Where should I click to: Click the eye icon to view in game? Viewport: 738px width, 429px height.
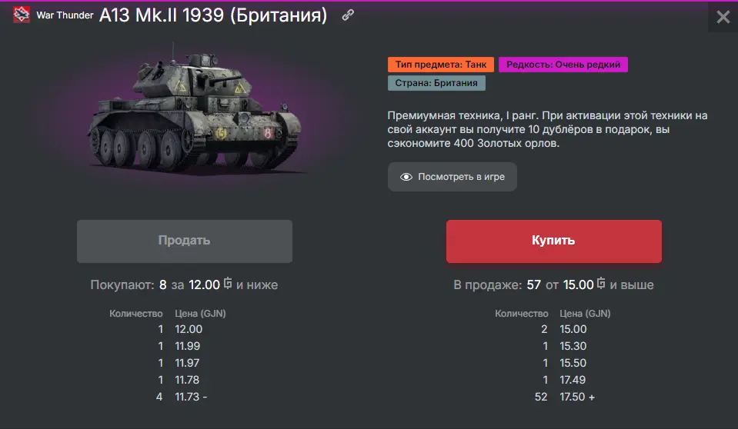406,177
